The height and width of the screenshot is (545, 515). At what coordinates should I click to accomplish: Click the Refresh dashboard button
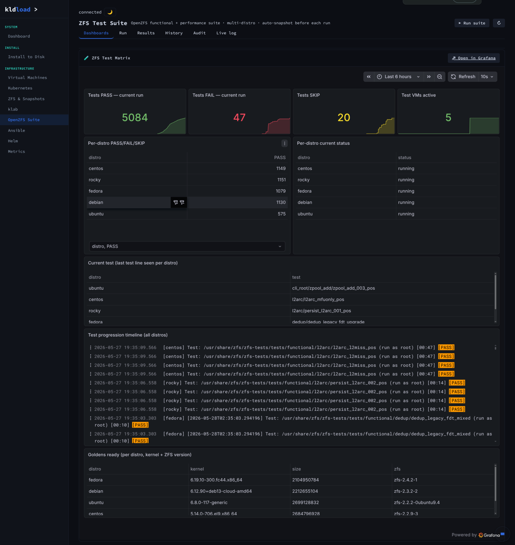463,76
